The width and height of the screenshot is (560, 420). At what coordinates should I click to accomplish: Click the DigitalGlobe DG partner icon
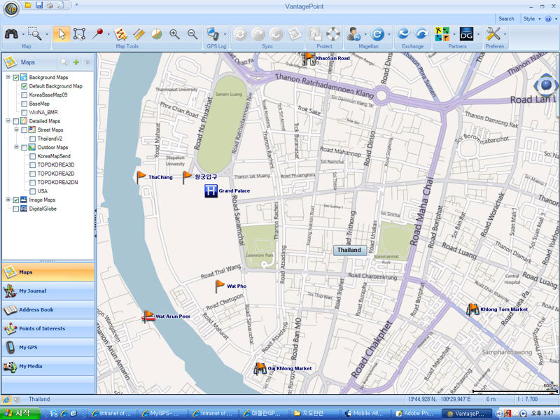[x=466, y=34]
